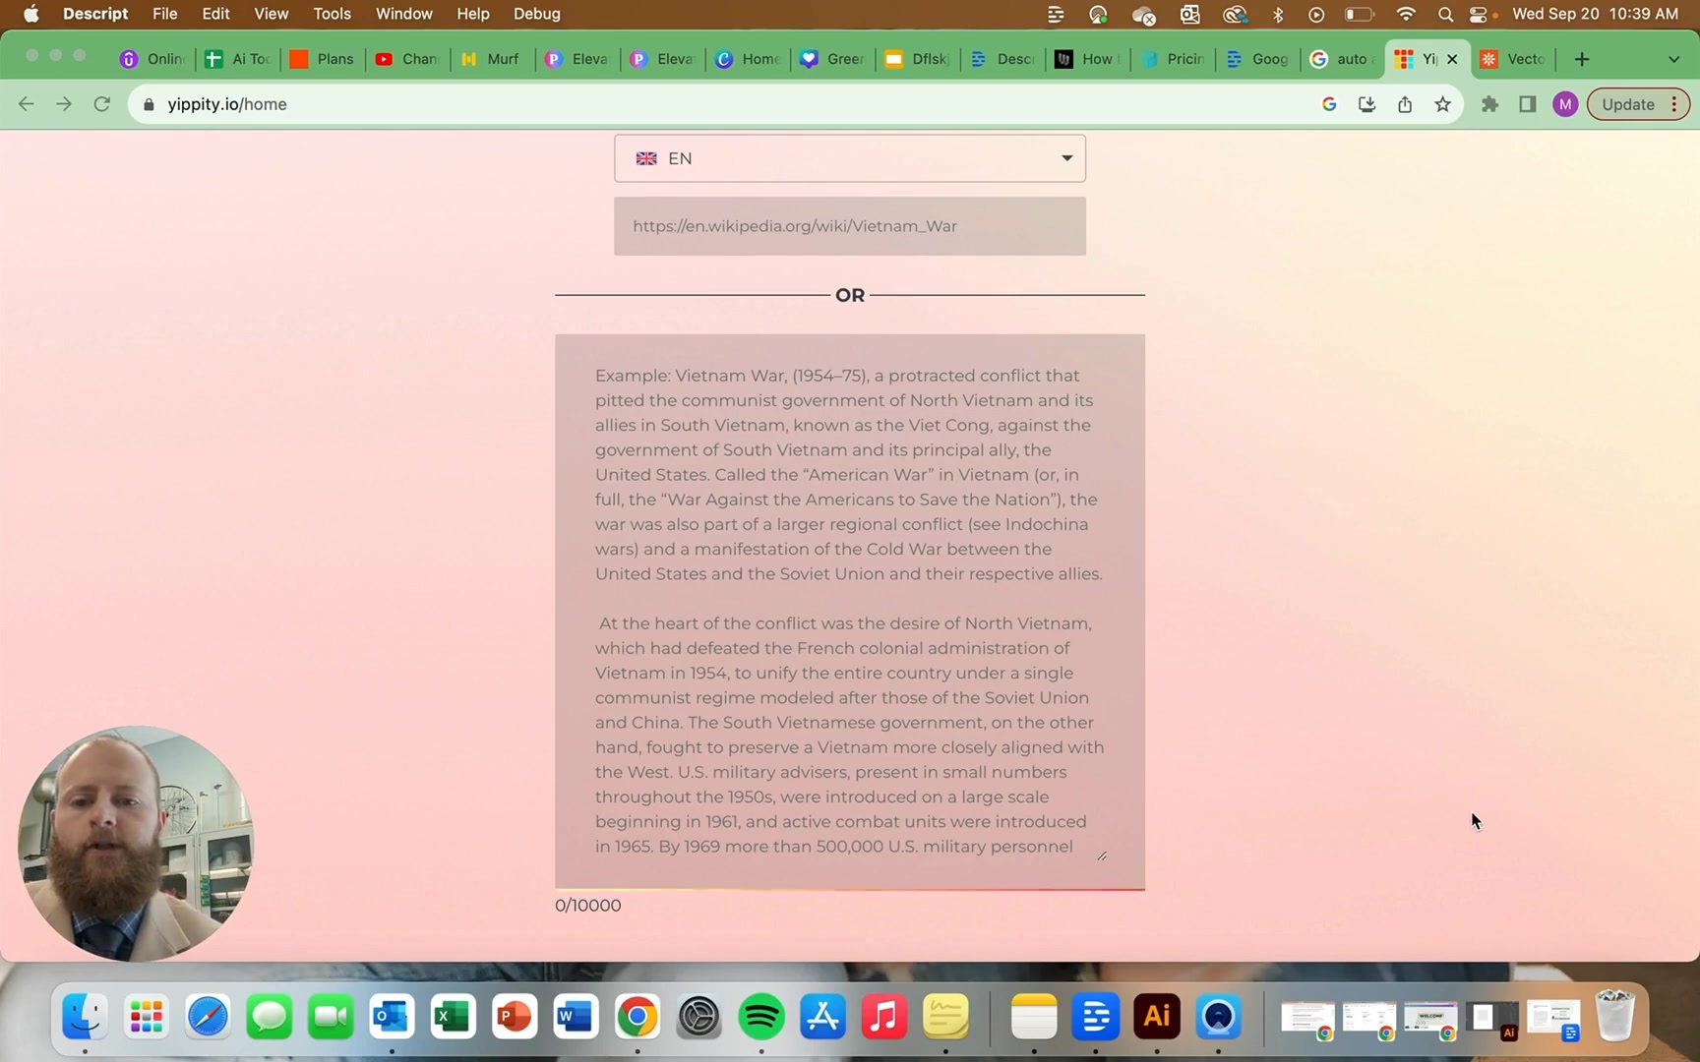Open Spotify from the dock
Viewport: 1700px width, 1062px height.
(x=761, y=1017)
